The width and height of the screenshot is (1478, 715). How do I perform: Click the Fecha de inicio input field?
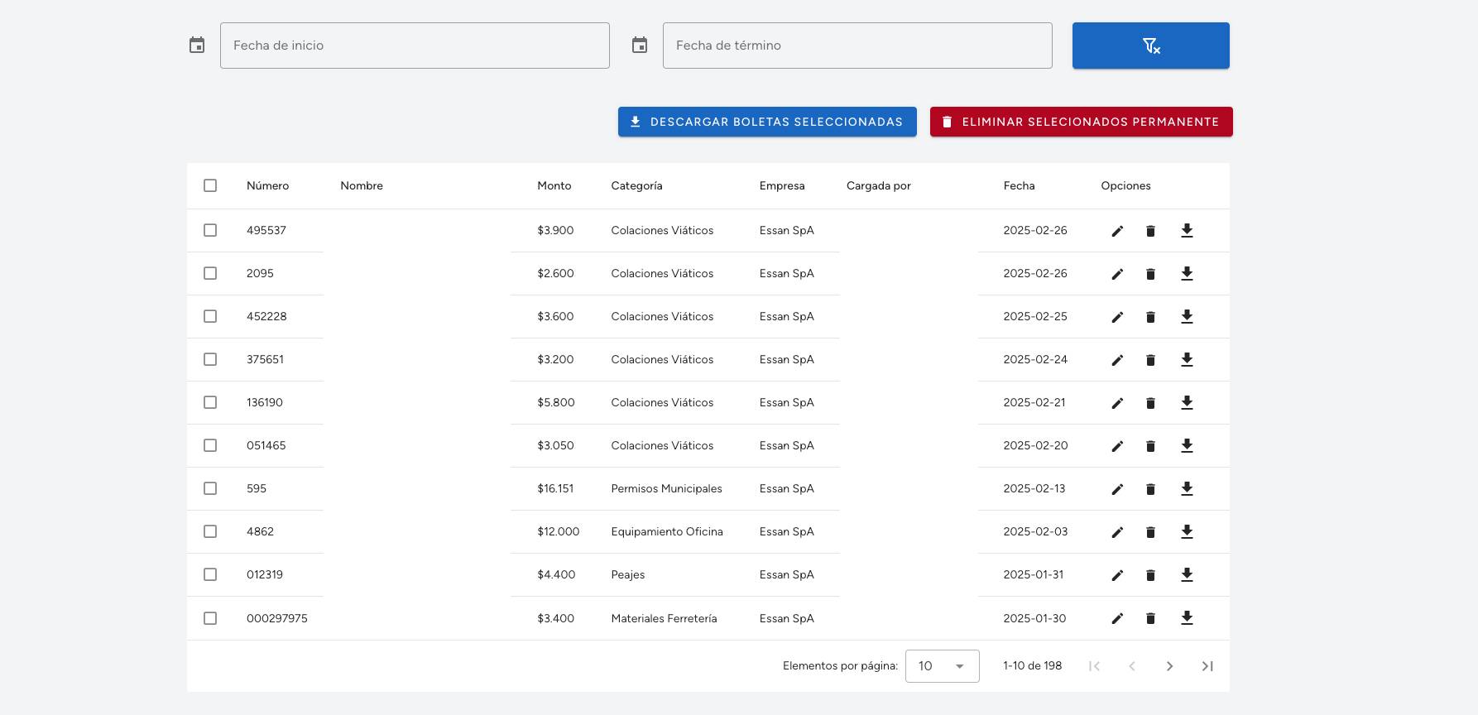click(x=415, y=46)
